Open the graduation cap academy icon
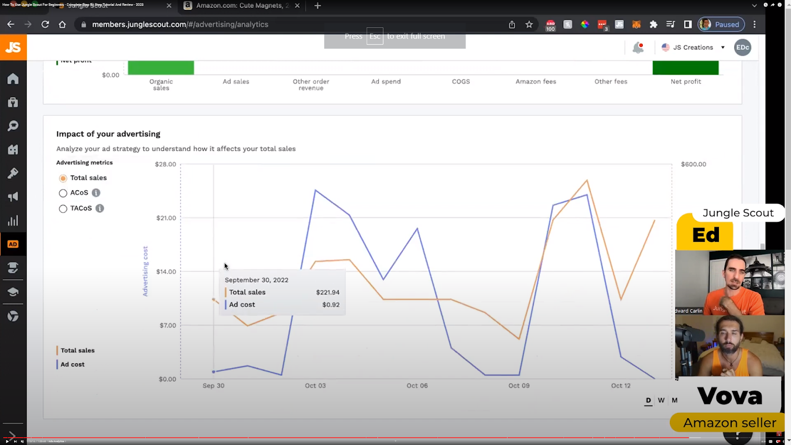Screen dimensions: 791x445 coord(13,292)
